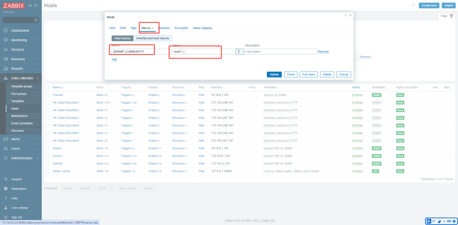Tick the checkbox for Firewall host
The height and width of the screenshot is (225, 458).
47,95
